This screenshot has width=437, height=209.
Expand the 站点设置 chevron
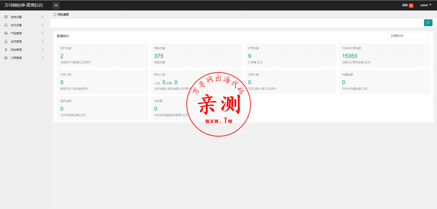[x=43, y=25]
